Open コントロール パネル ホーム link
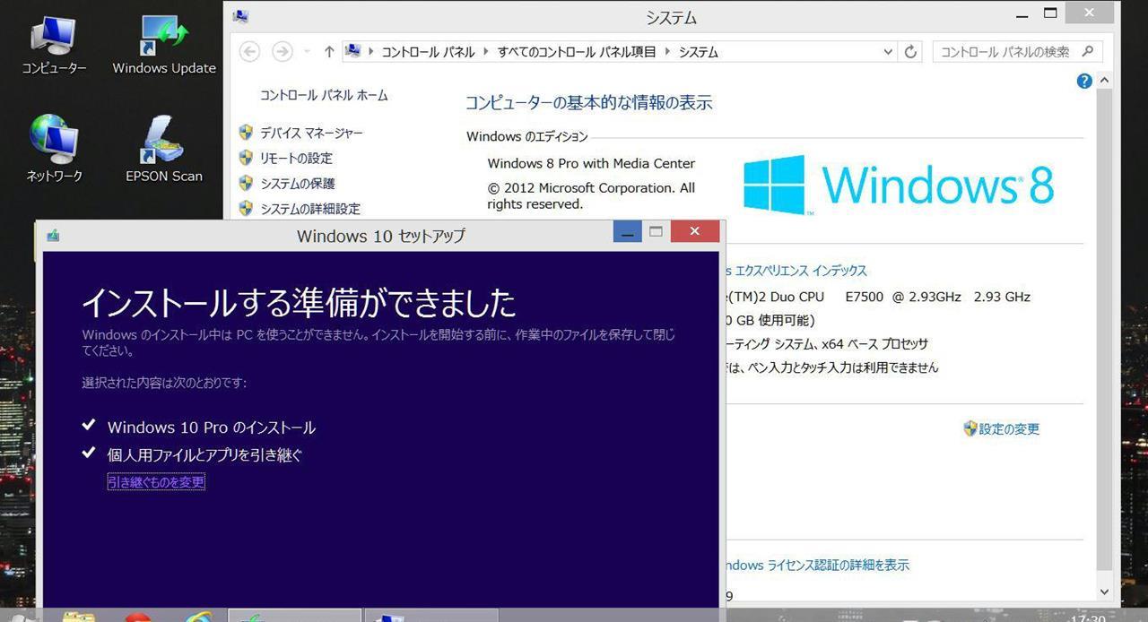Viewport: 1148px width, 622px height. point(324,95)
